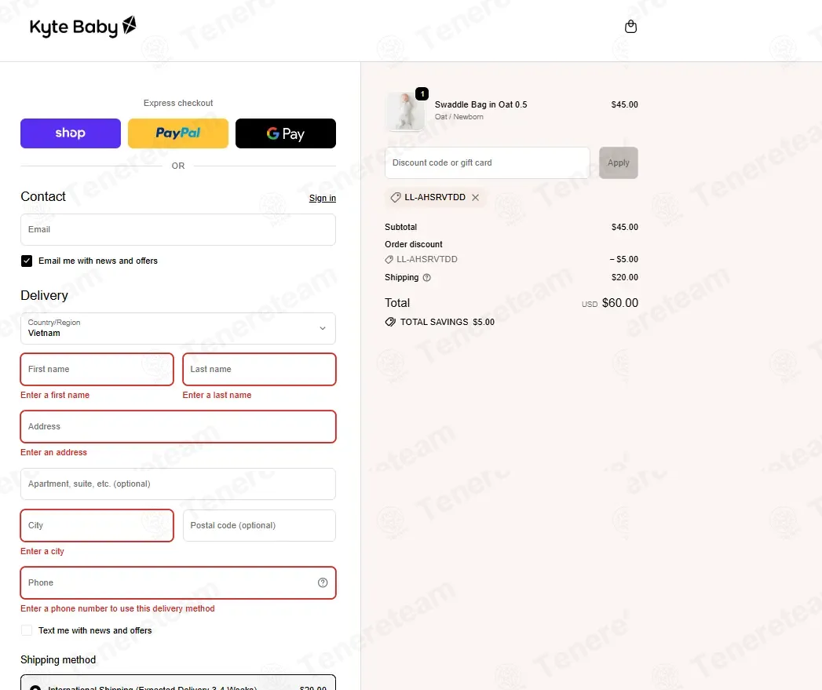Click the Kyte Baby logo

tap(83, 27)
